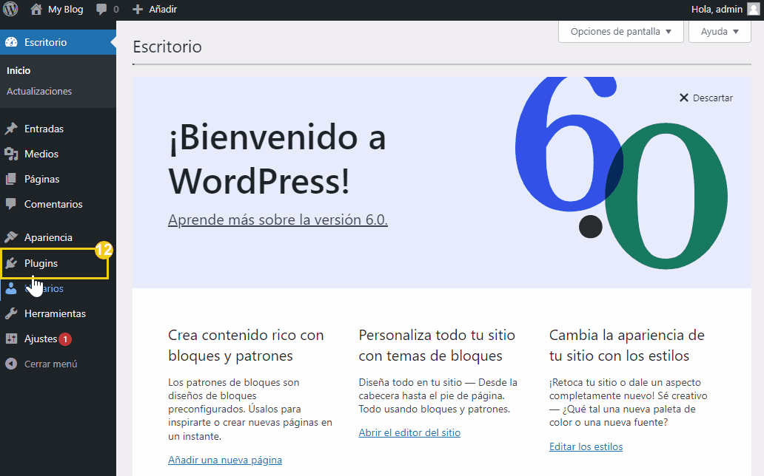Click heading Personaliza todo tu sitio
Screen dimensions: 764x476
[437, 346]
